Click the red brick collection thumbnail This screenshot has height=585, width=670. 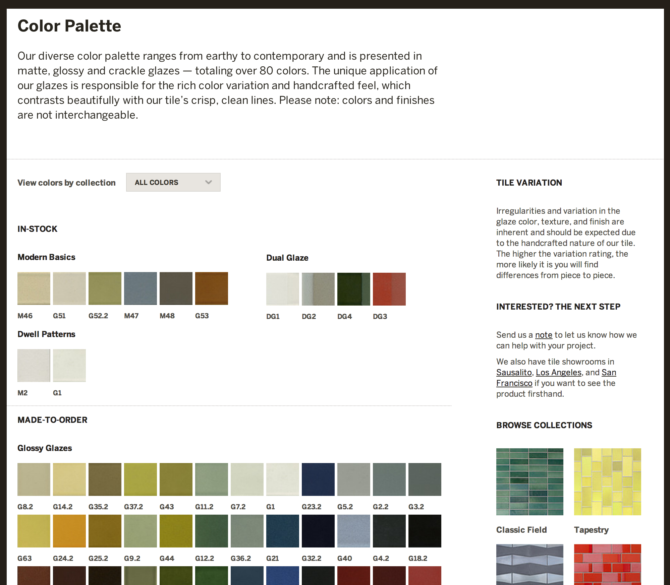(x=608, y=564)
